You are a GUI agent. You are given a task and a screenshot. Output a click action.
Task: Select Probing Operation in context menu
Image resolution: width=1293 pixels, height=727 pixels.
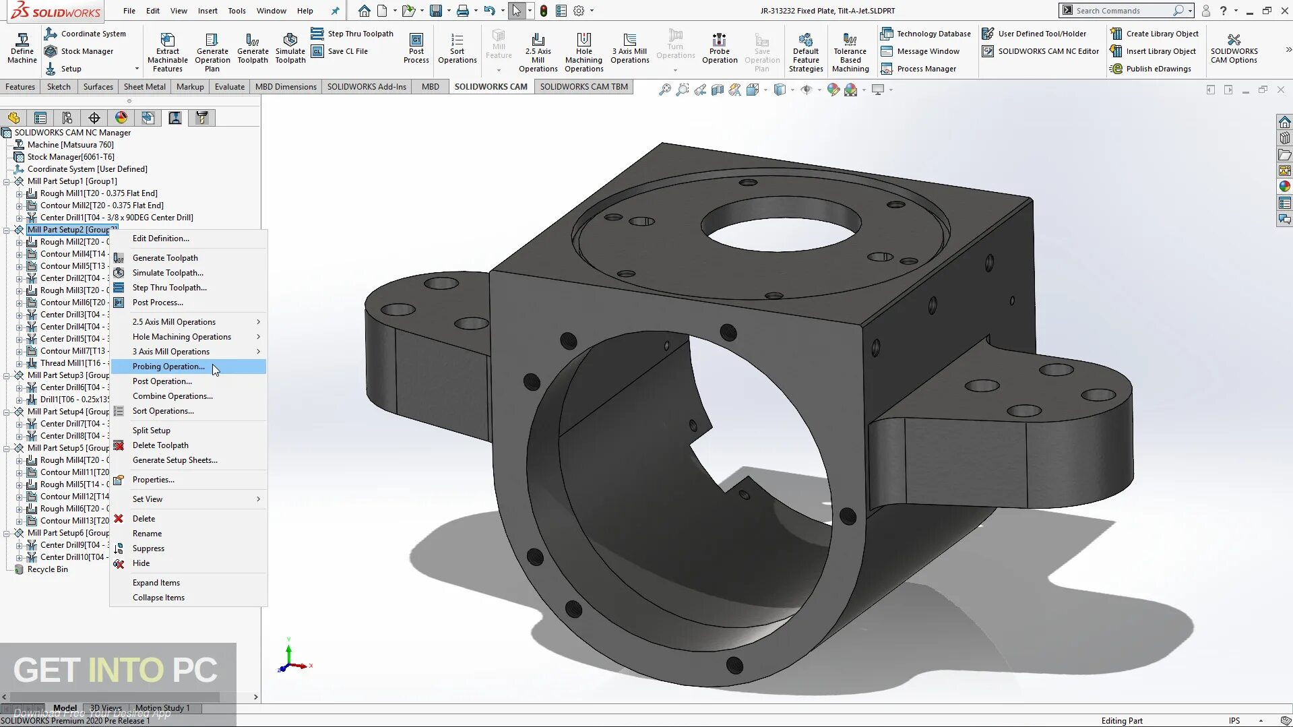tap(189, 367)
